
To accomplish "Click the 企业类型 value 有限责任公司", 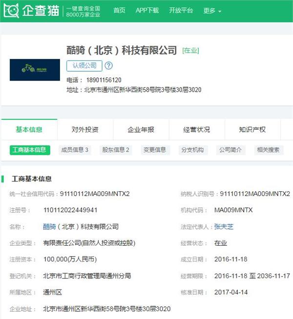I will [89, 243].
